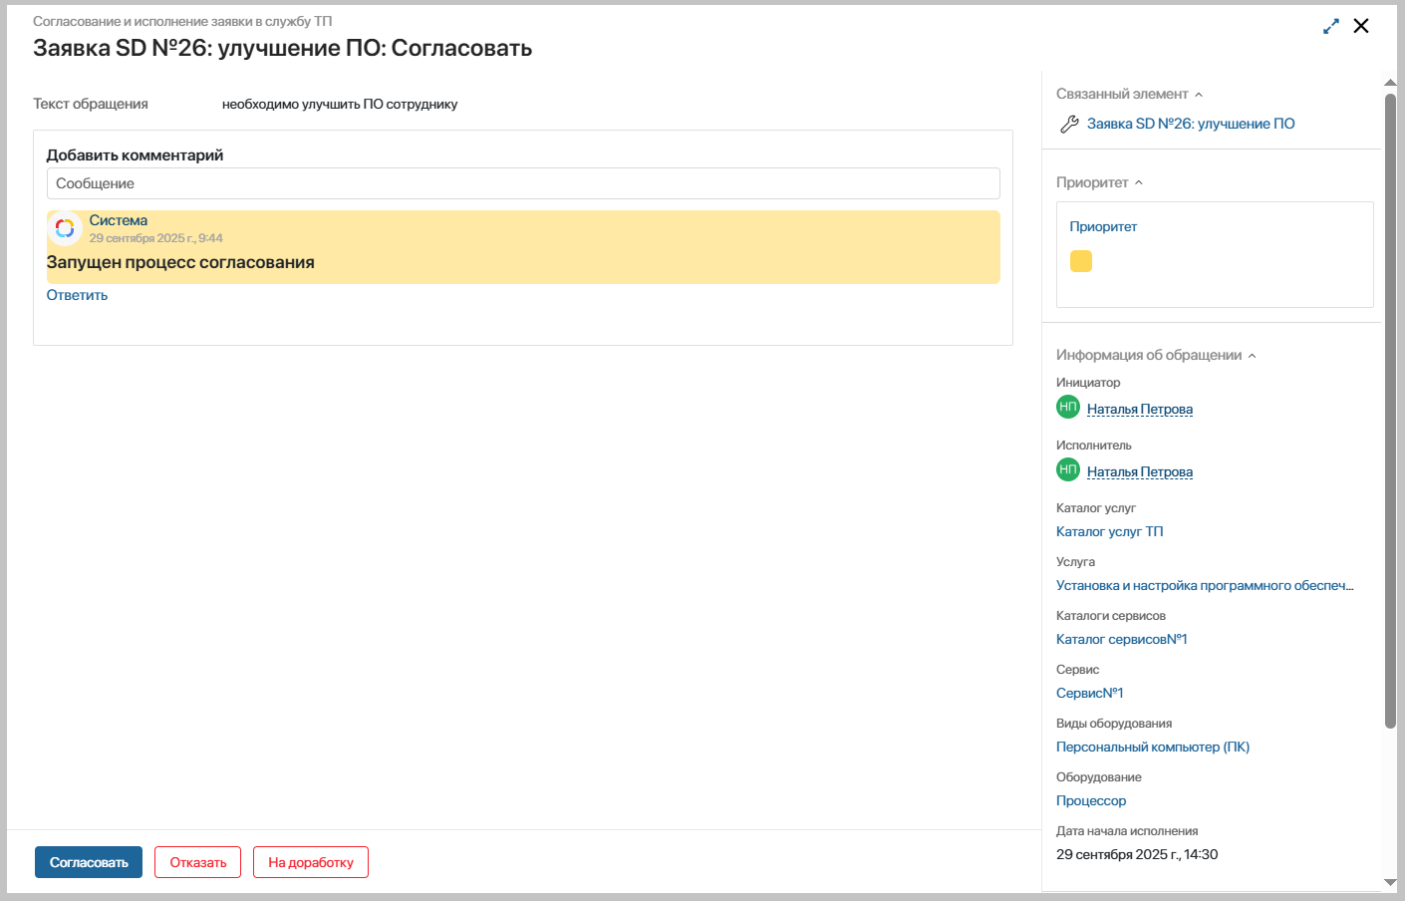Click the yellow priority color swatch
The height and width of the screenshot is (901, 1405).
1081,261
